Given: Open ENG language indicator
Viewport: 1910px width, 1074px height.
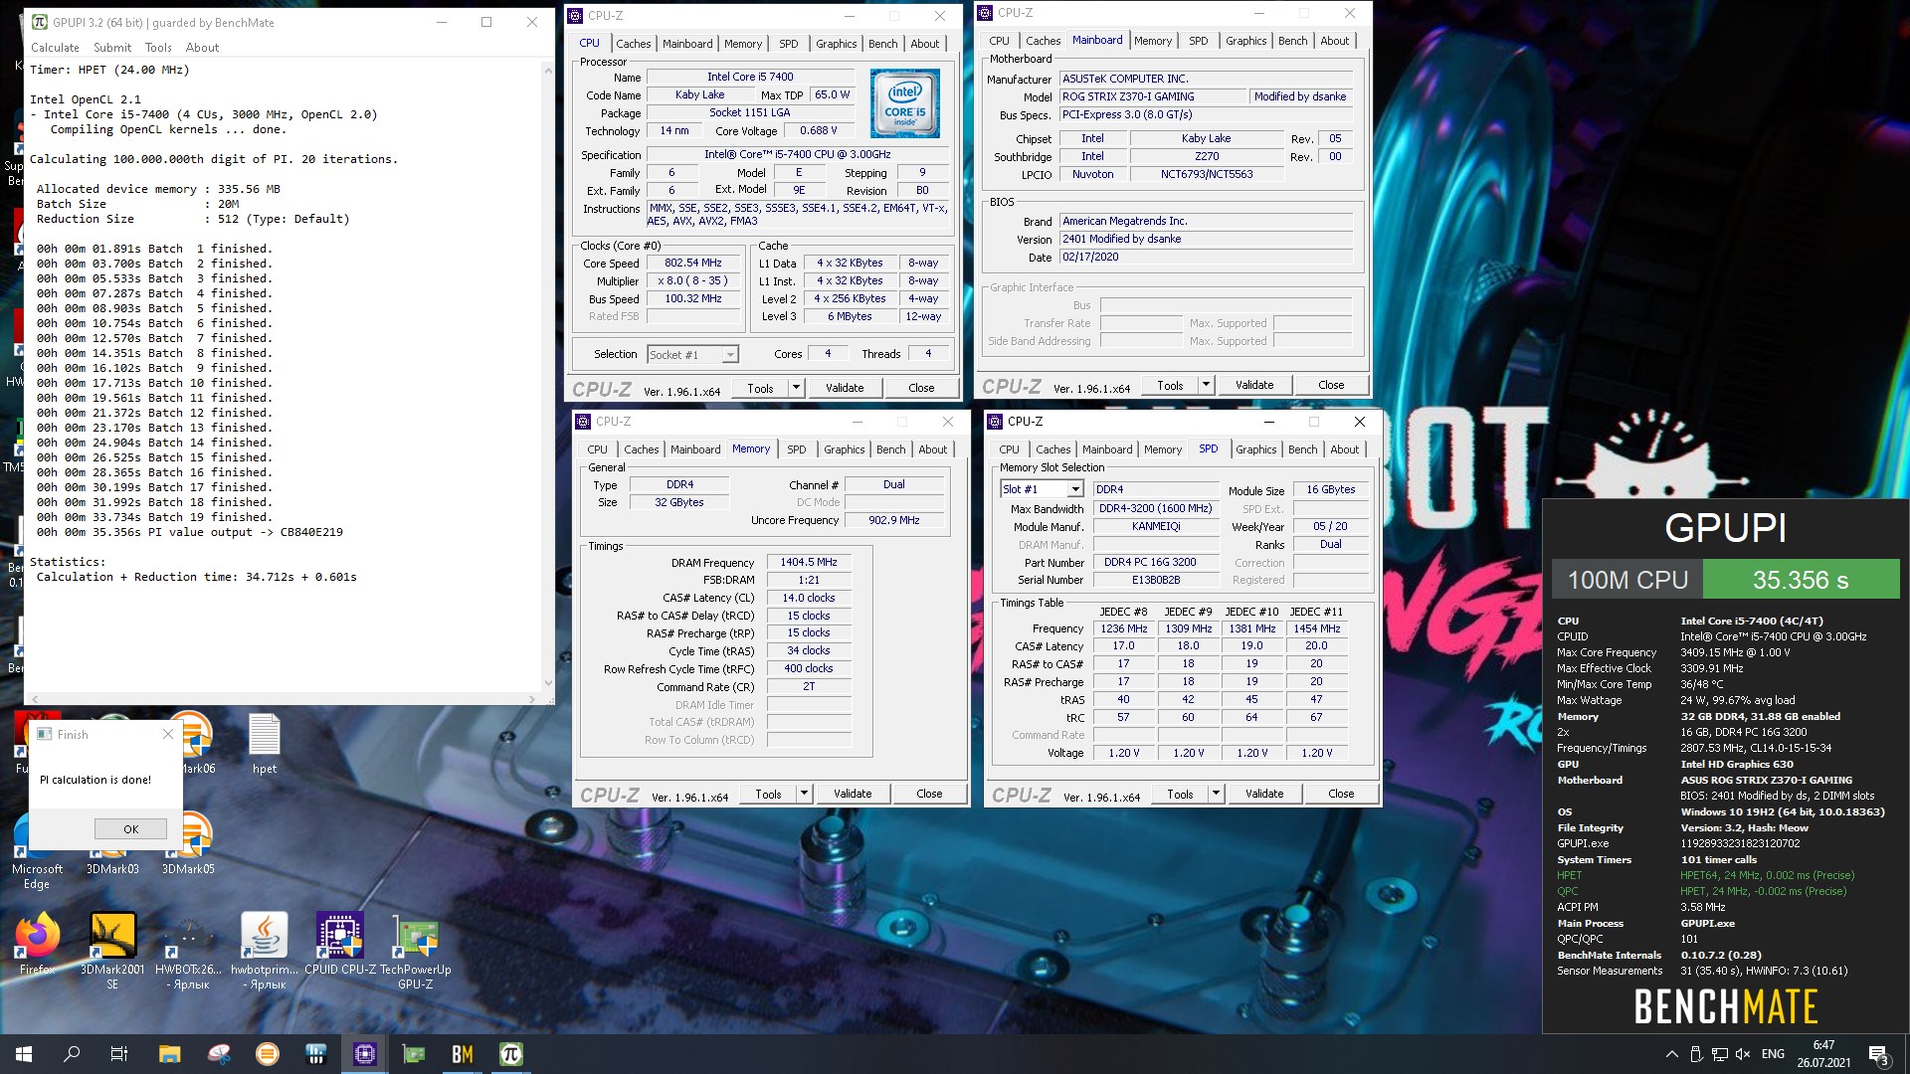Looking at the screenshot, I should click(x=1773, y=1054).
